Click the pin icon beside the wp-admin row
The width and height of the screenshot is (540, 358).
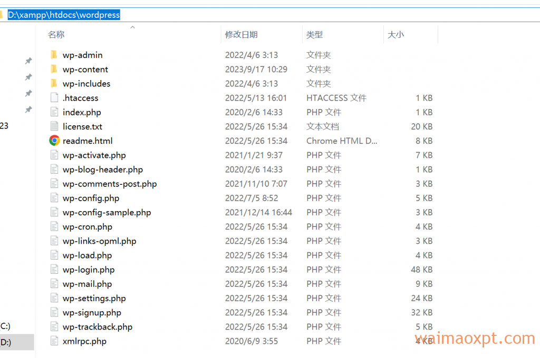(28, 61)
